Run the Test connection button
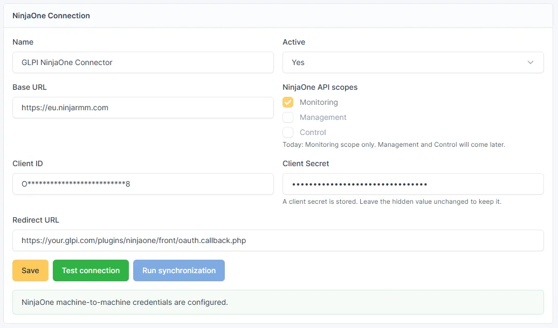The image size is (558, 328). (91, 270)
